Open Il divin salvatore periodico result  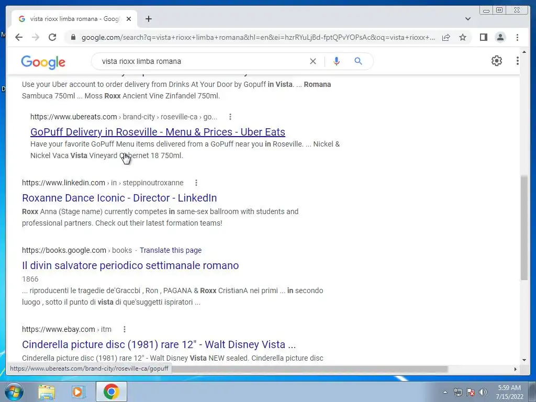click(130, 265)
